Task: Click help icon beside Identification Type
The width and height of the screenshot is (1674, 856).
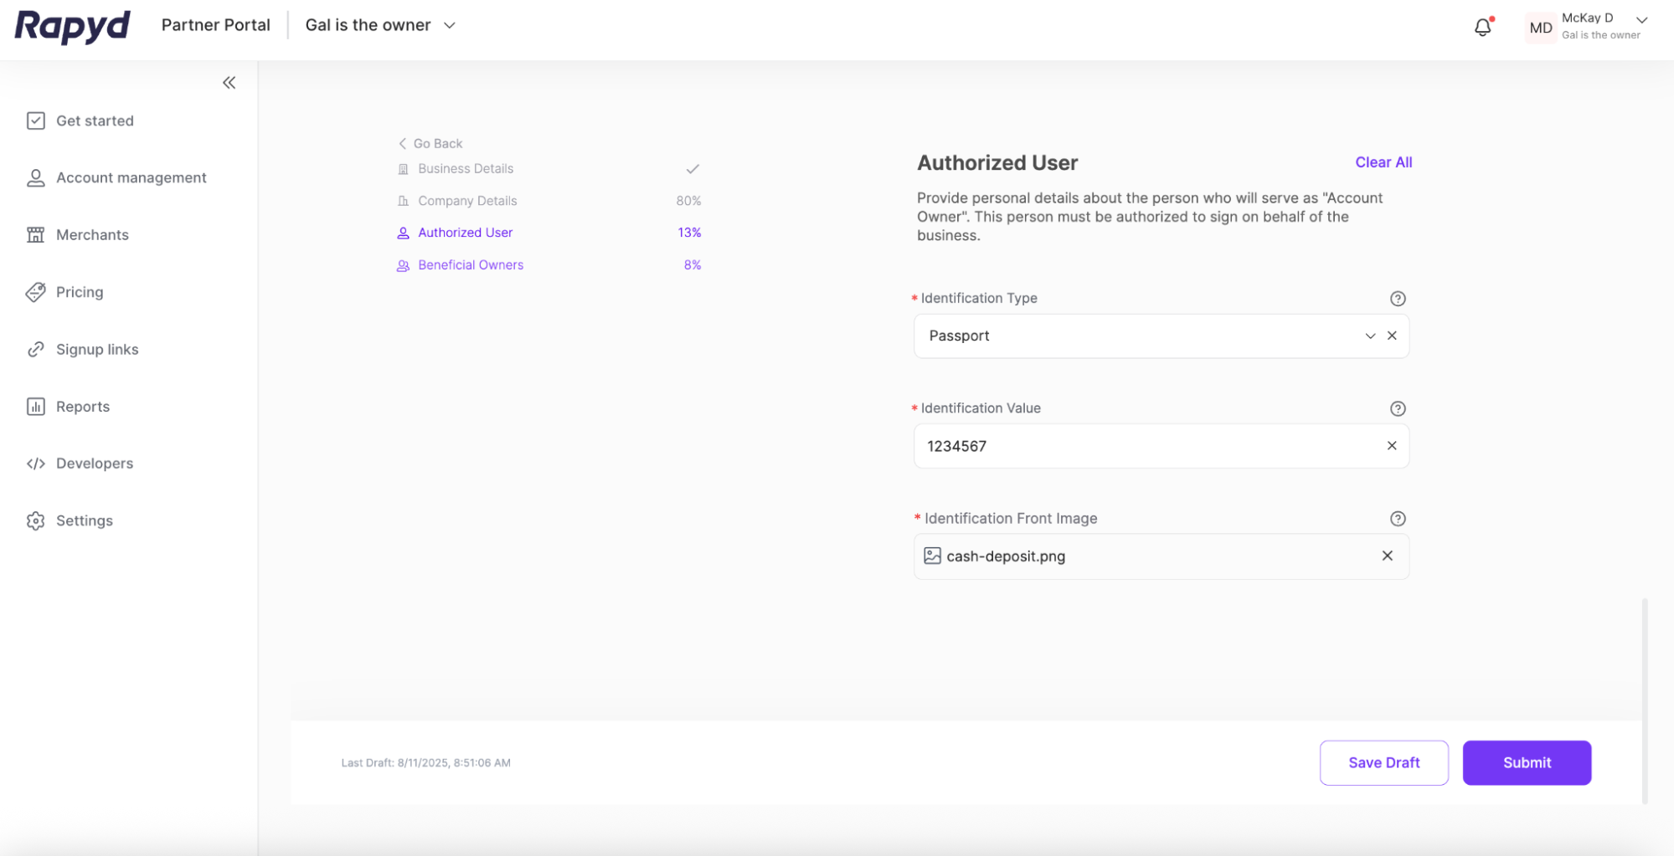Action: click(1397, 299)
